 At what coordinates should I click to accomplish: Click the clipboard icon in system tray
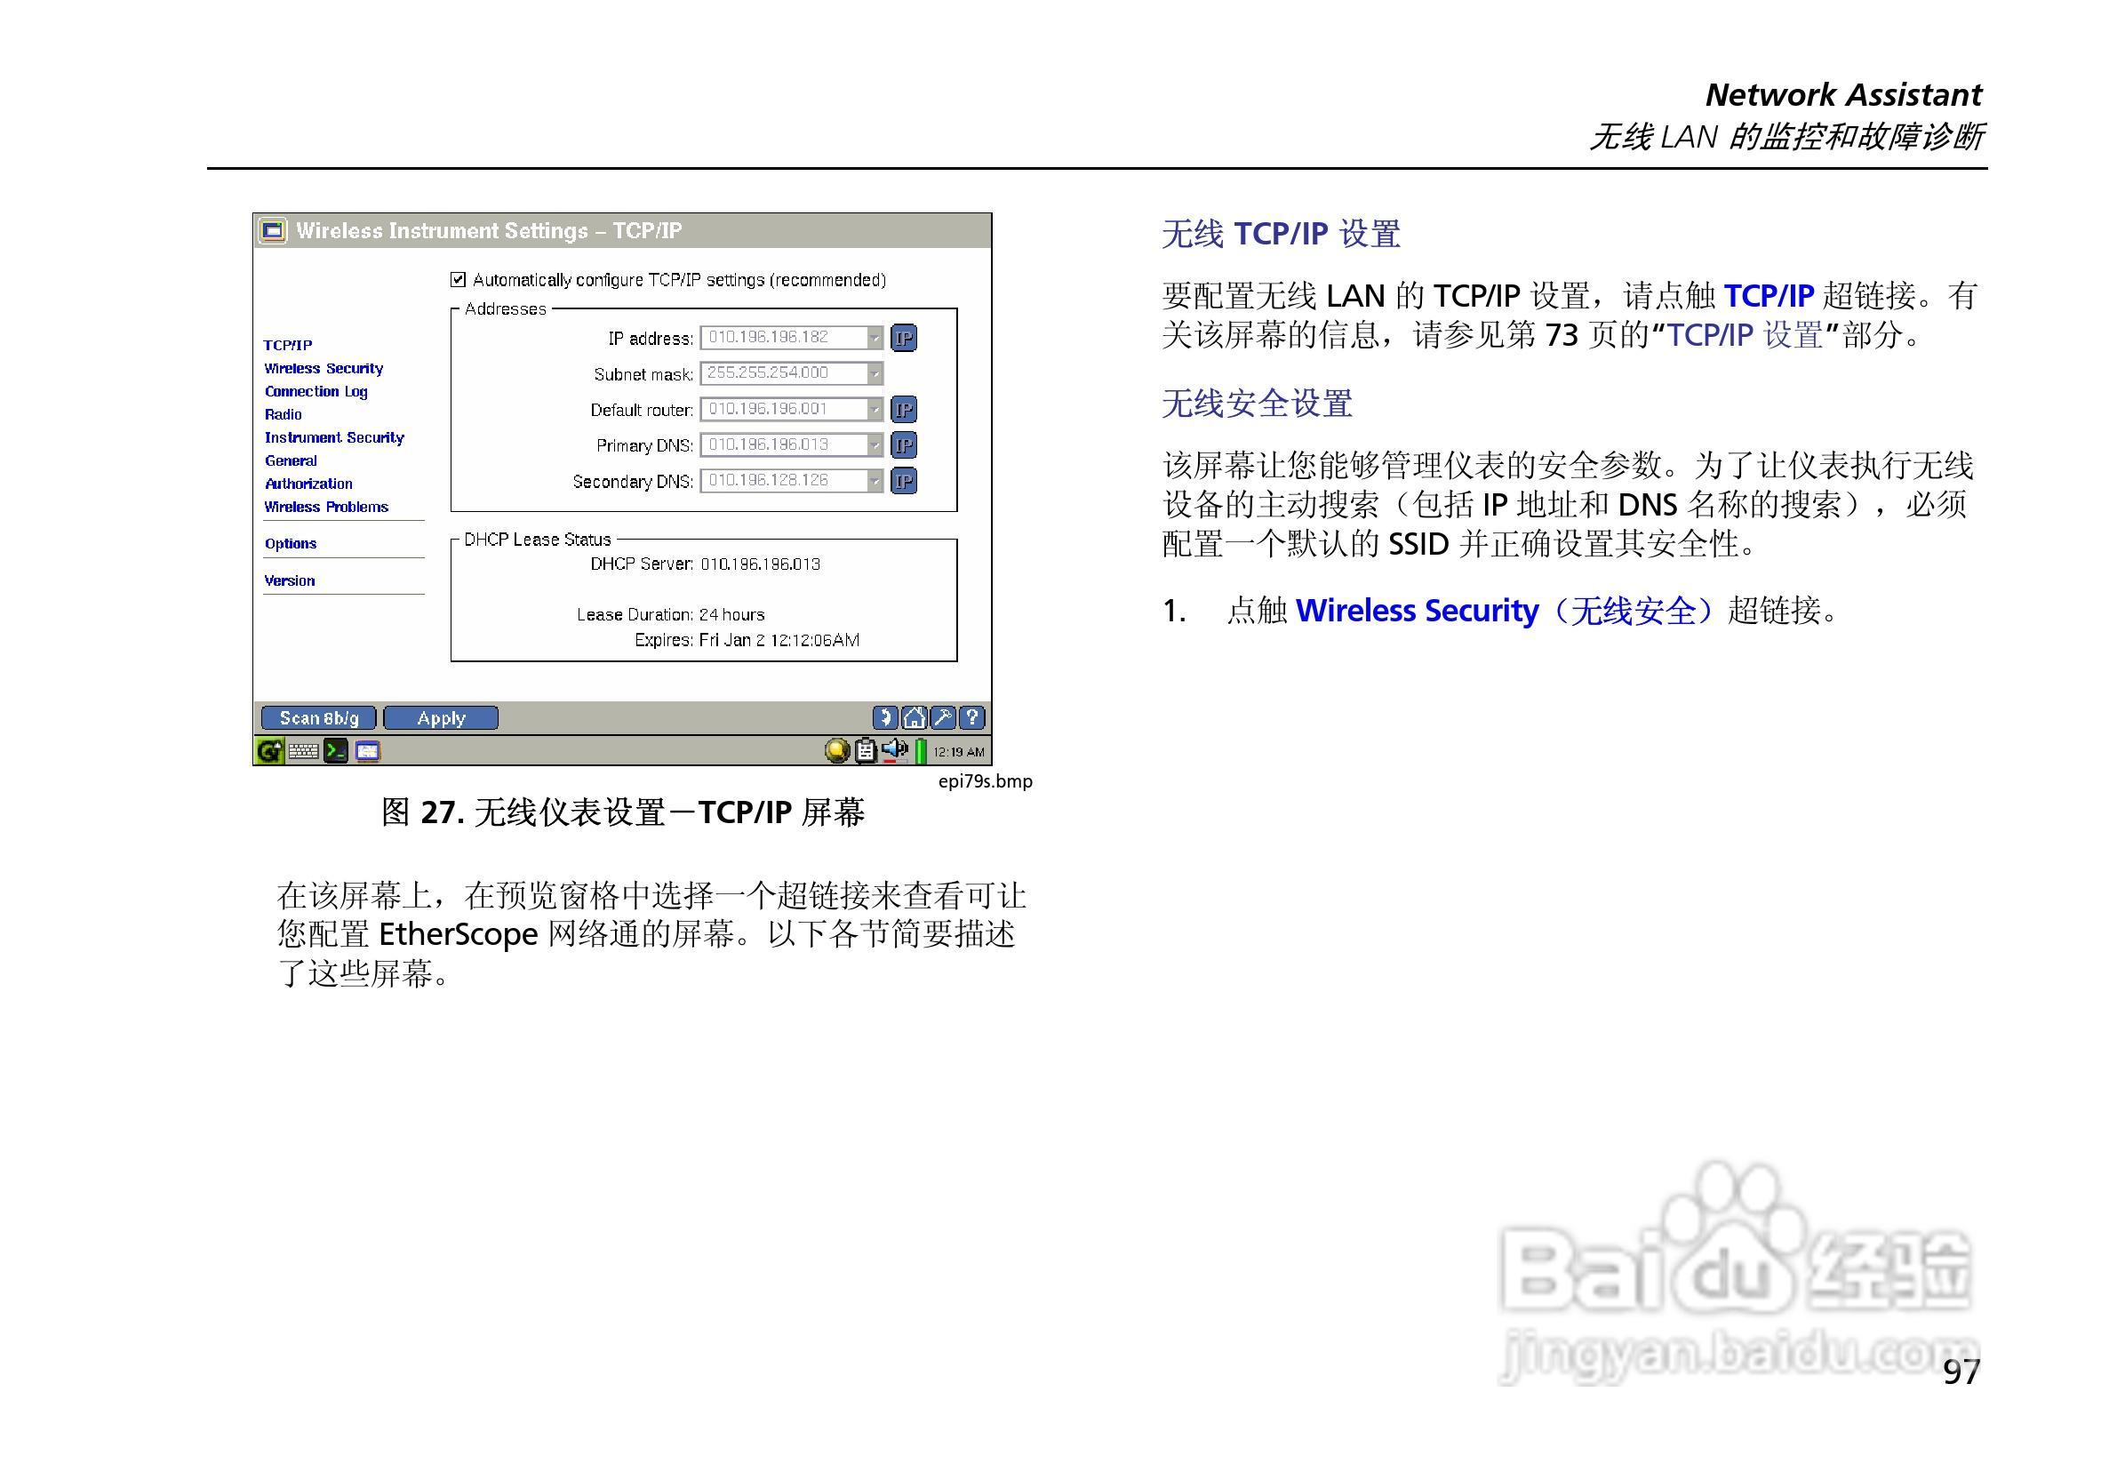tap(866, 751)
